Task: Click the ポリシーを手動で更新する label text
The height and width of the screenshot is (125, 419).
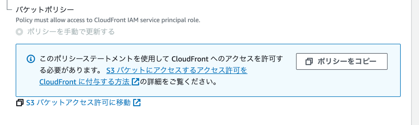Action: click(x=71, y=32)
